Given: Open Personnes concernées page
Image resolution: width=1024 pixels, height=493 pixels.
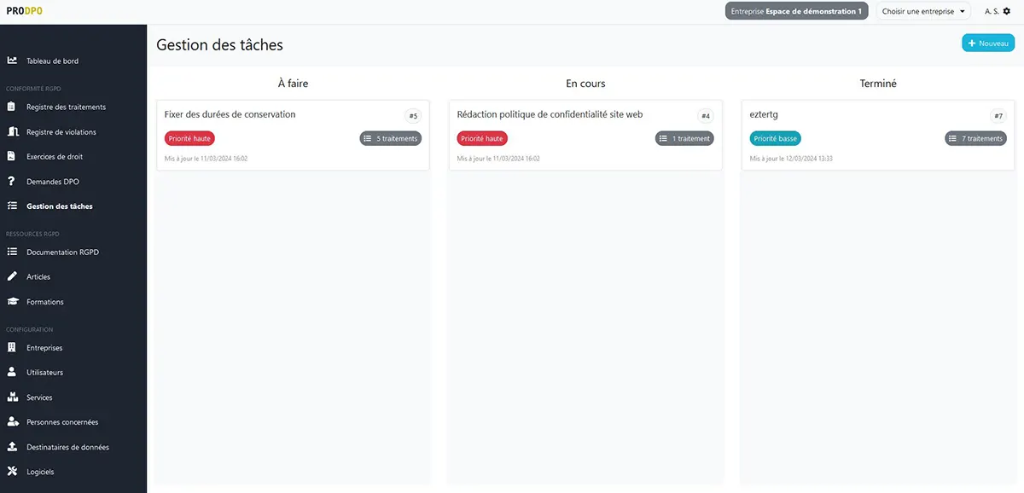Looking at the screenshot, I should click(62, 422).
